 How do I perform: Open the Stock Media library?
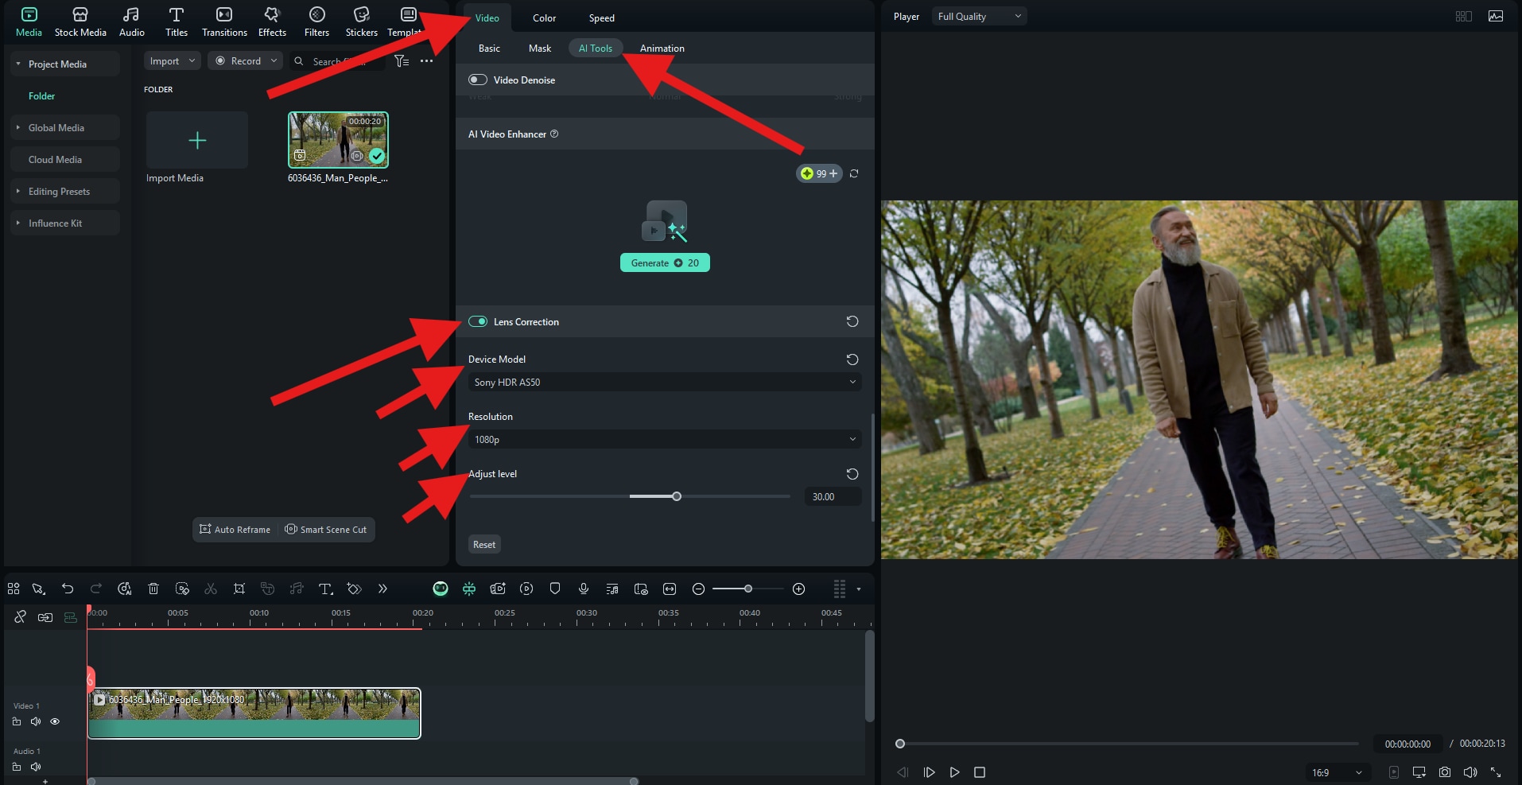tap(80, 21)
